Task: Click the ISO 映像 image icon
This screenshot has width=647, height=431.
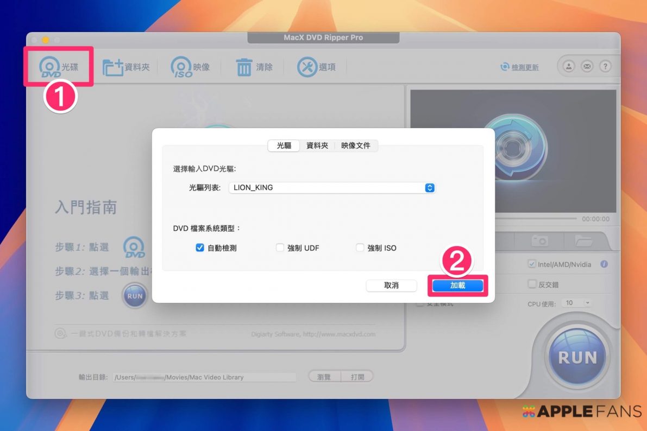Action: pyautogui.click(x=181, y=68)
